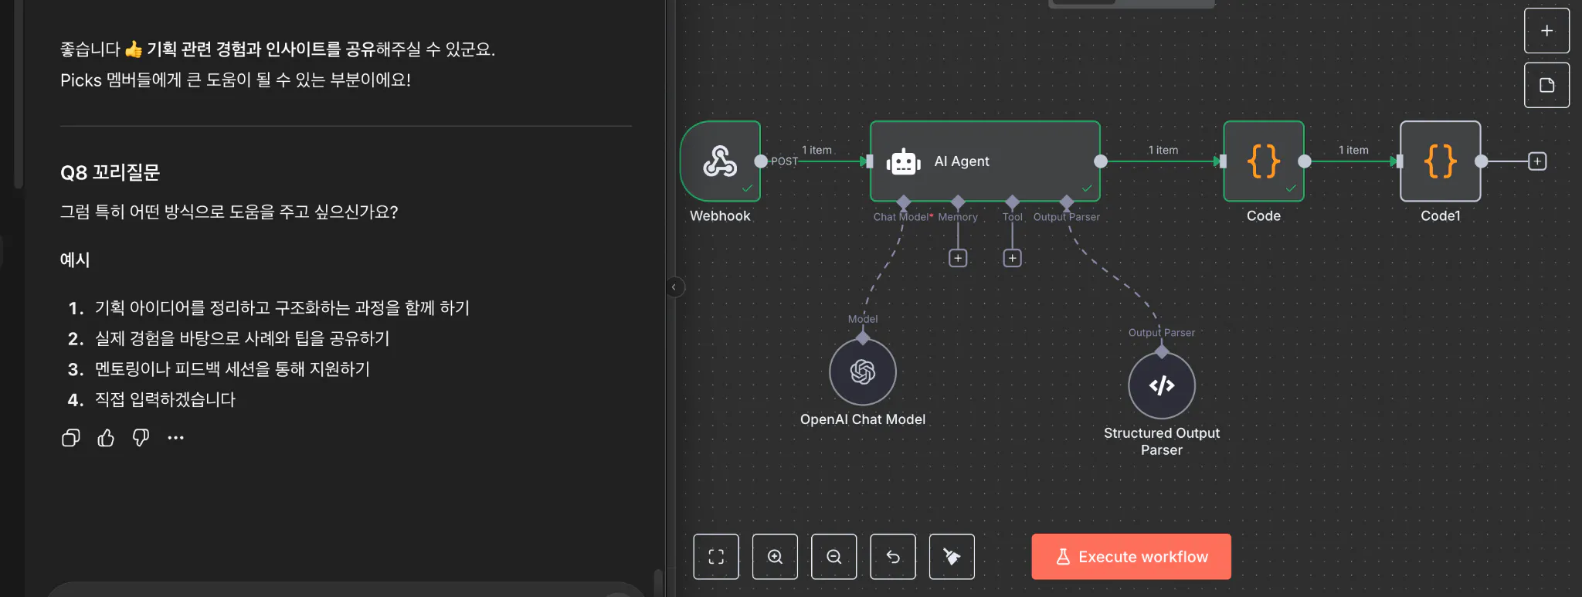
Task: Click the Chat Model connector diamond on AI Agent
Action: coord(903,202)
